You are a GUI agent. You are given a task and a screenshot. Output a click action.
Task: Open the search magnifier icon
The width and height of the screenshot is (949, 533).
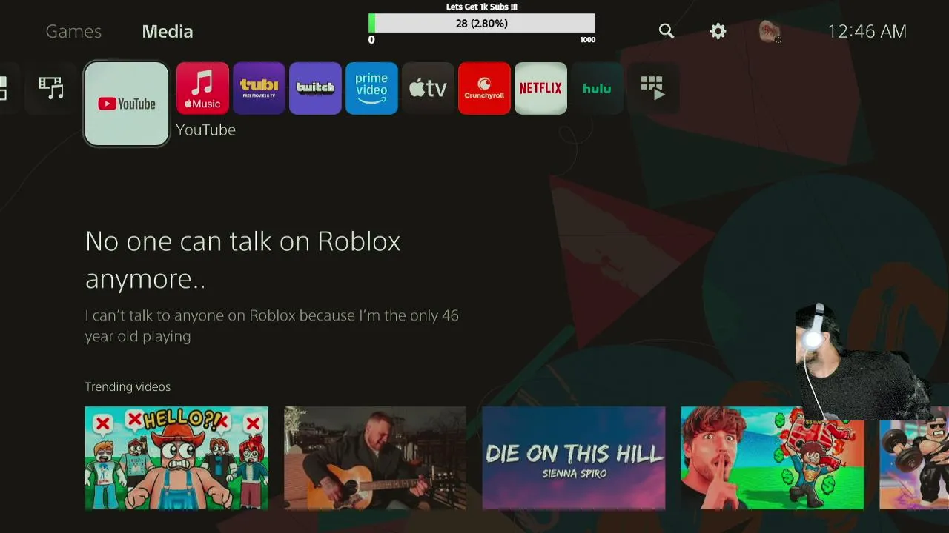(667, 31)
